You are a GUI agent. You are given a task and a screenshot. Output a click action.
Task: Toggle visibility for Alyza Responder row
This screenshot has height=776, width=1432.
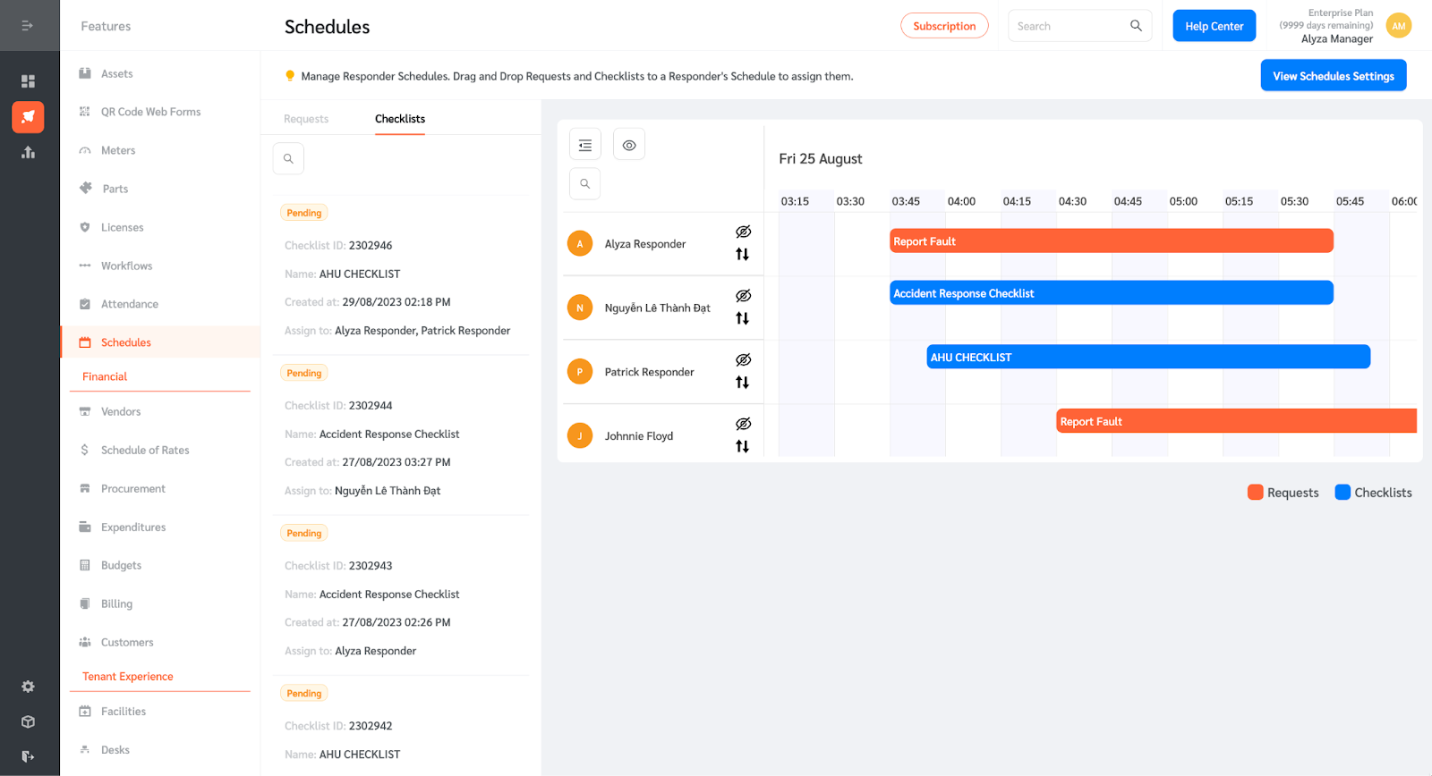[743, 232]
